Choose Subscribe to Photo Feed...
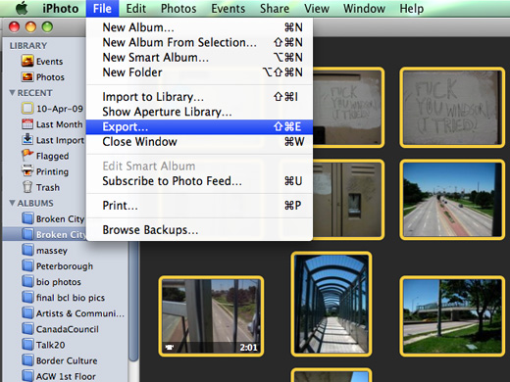 coord(199,181)
